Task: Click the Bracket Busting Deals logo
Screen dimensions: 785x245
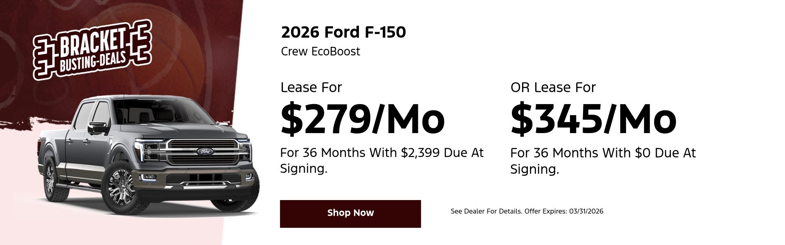Action: pos(92,51)
